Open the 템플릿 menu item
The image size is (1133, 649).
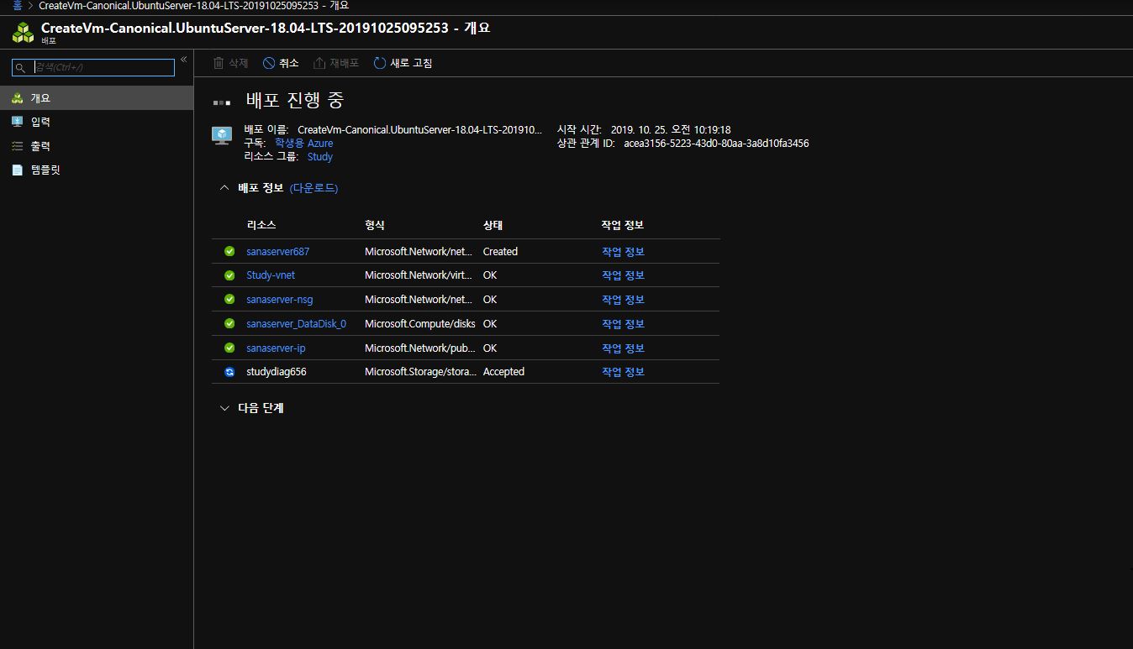(97, 170)
